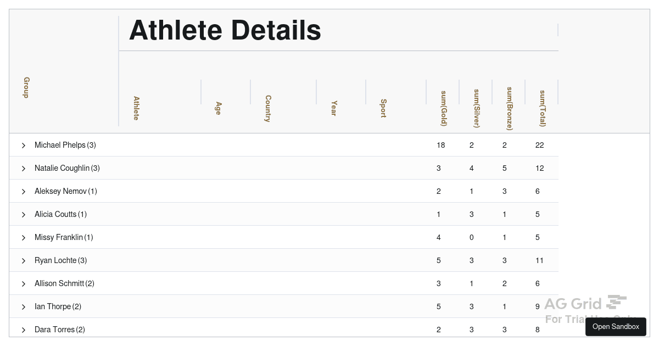Sort by the Sport column header

383,108
